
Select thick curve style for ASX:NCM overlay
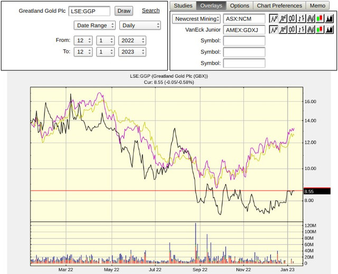(x=311, y=19)
